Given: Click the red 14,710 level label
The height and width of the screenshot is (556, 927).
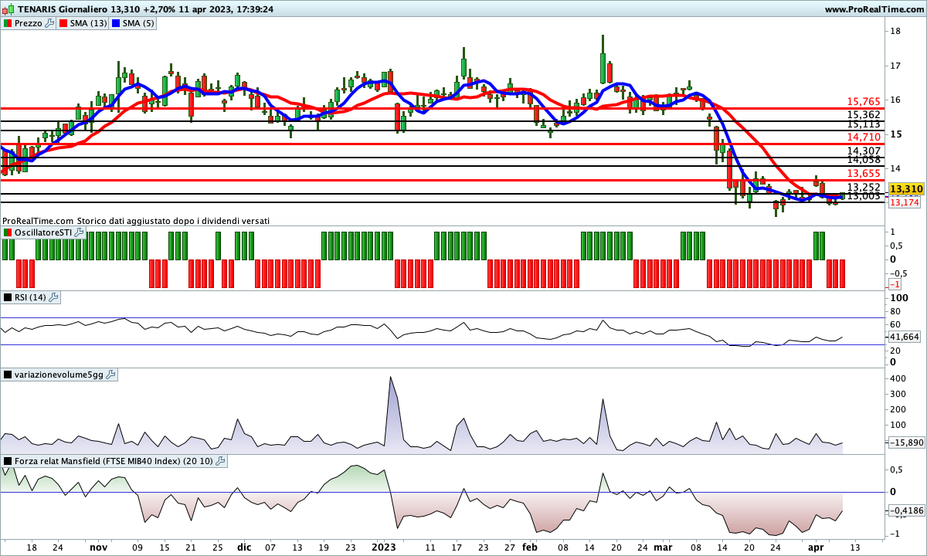Looking at the screenshot, I should click(x=864, y=137).
